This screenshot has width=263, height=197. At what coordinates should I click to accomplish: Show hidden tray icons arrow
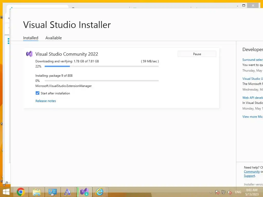click(211, 192)
